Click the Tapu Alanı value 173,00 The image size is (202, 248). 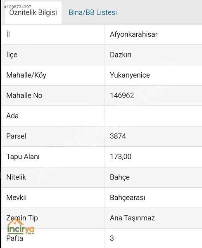click(121, 157)
